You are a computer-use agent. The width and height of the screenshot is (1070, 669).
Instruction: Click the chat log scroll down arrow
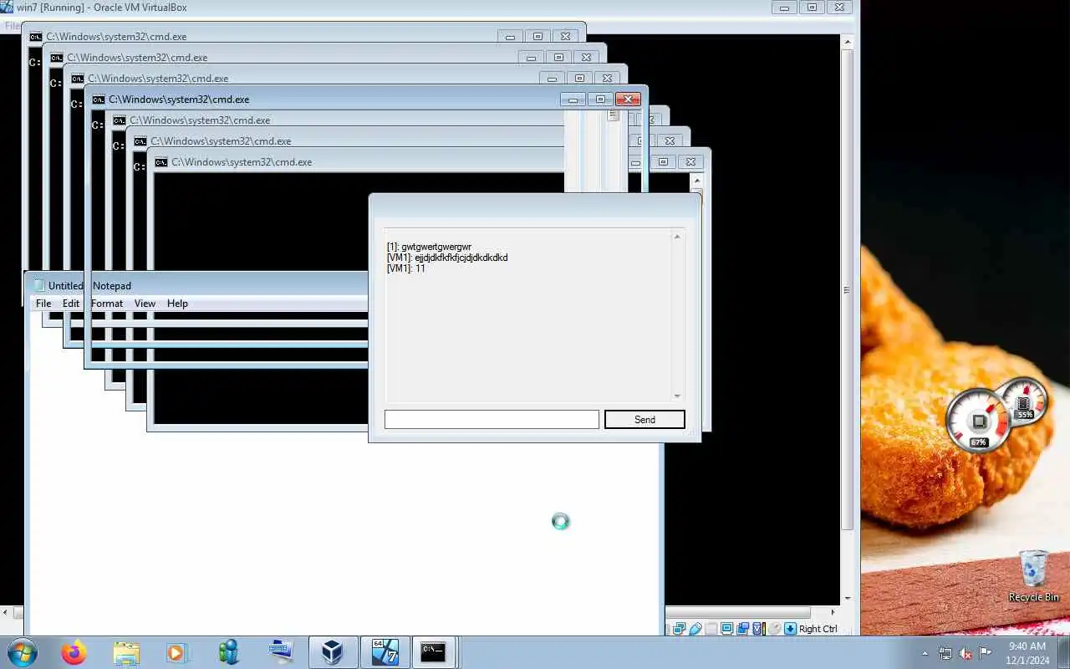click(x=677, y=396)
